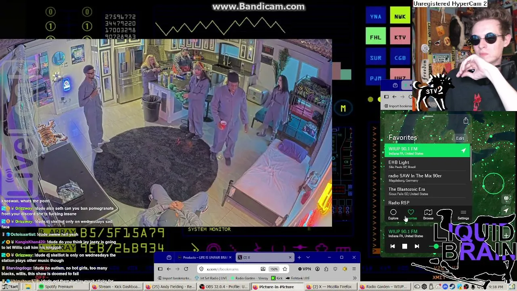Toggle the Firefox VPN button
This screenshot has height=291, width=517.
(x=305, y=269)
